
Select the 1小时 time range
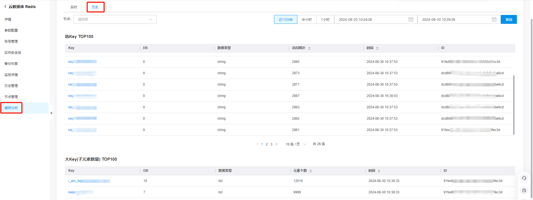[x=325, y=19]
